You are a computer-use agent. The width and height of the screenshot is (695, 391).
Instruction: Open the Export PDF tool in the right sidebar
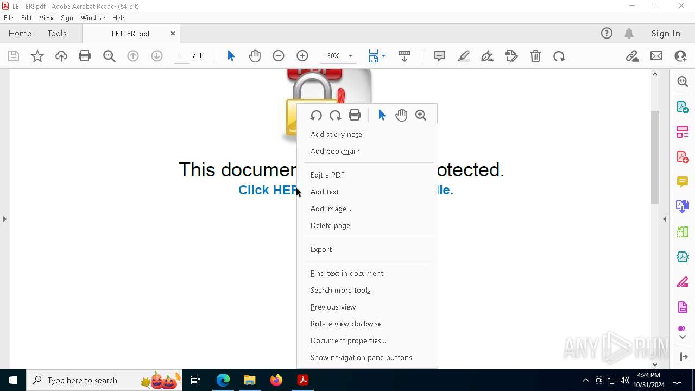683,107
